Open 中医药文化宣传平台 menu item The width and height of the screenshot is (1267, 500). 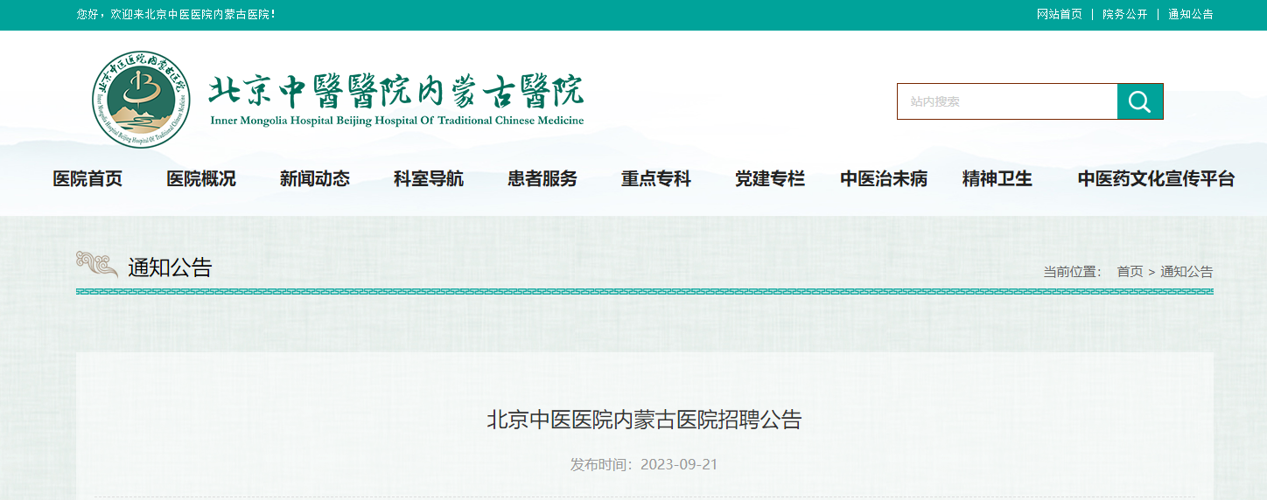point(1156,179)
